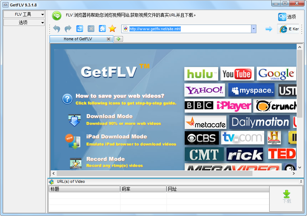
Task: Open the Yahoo! site logo
Action: pos(205,90)
